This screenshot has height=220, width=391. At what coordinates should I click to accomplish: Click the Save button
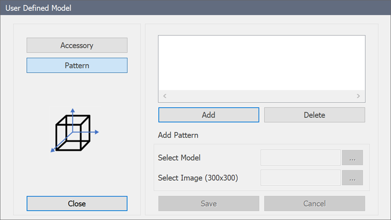coord(209,203)
